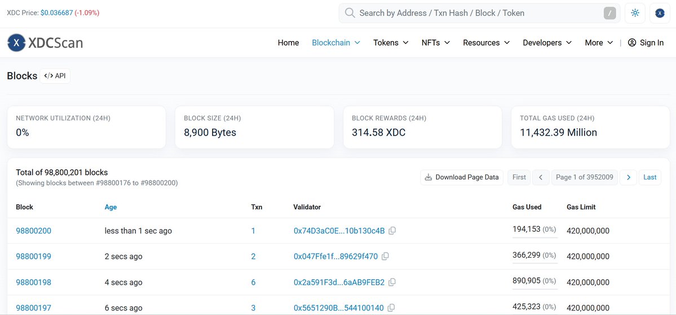This screenshot has height=315, width=676.
Task: Go to next page arrow
Action: pyautogui.click(x=628, y=177)
